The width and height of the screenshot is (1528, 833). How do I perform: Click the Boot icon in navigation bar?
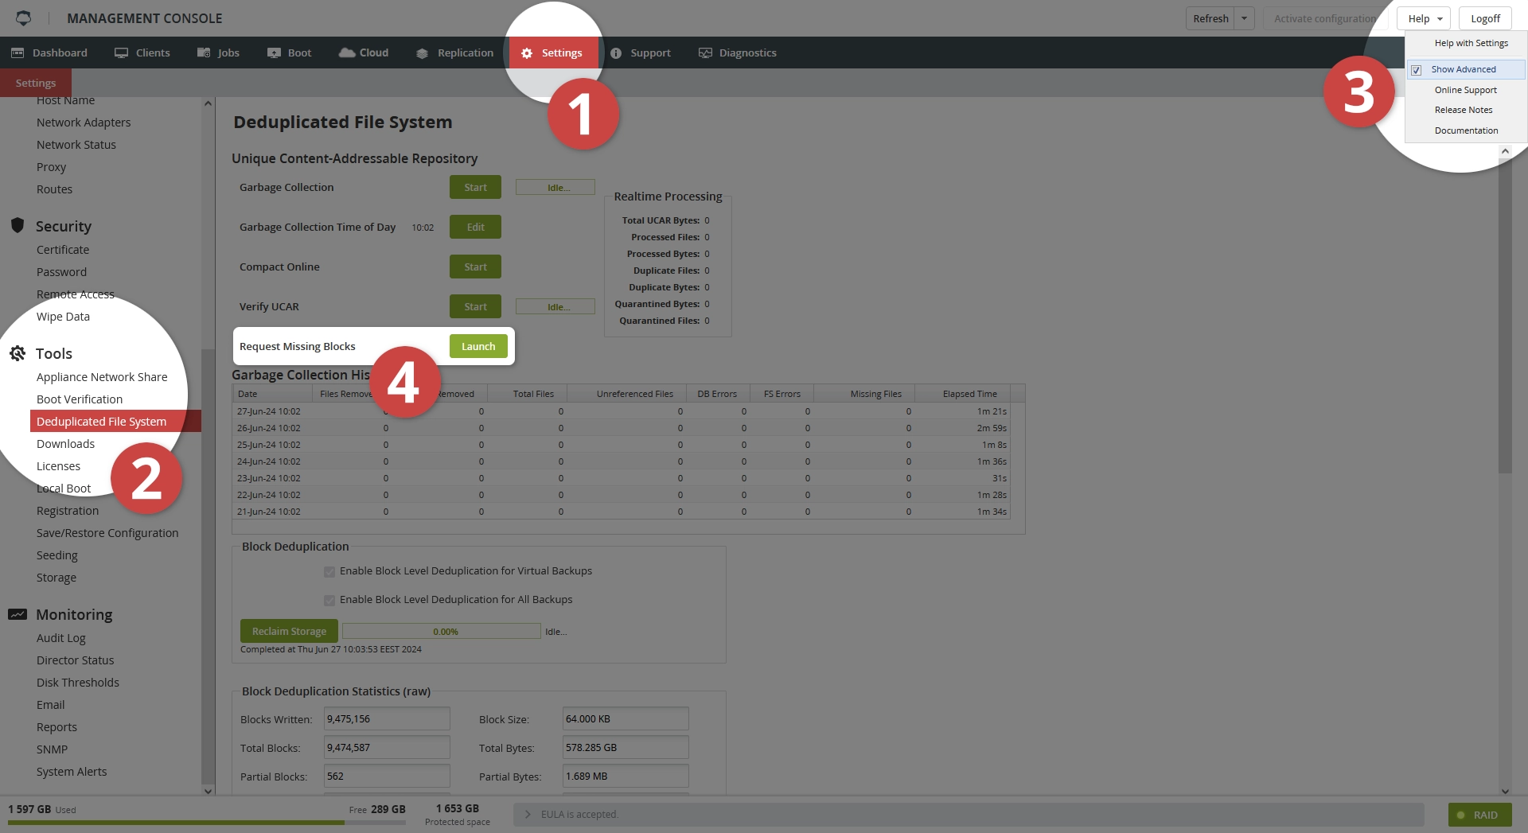tap(275, 53)
